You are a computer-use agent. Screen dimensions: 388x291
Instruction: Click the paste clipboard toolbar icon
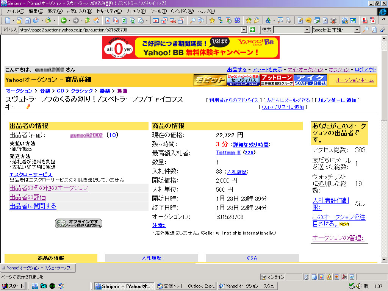click(x=20, y=20)
